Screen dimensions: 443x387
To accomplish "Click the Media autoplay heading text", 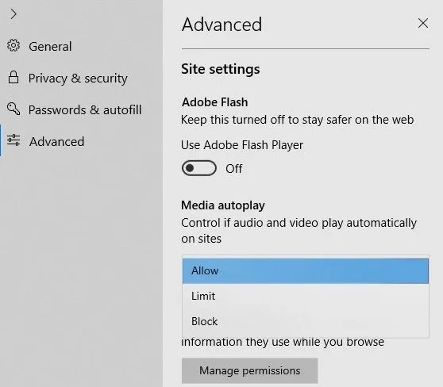I will coord(223,205).
